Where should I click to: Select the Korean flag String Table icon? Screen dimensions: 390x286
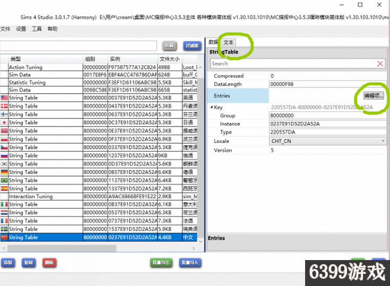4,164
